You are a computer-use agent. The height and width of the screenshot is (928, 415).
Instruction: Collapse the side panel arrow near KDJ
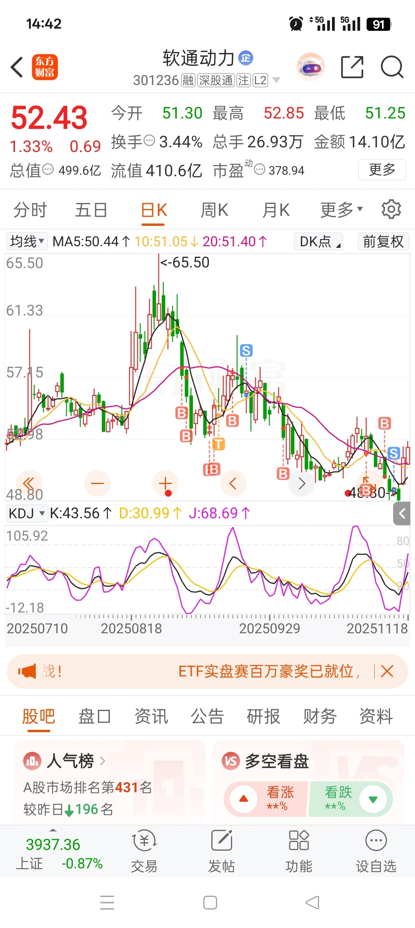pos(402,513)
